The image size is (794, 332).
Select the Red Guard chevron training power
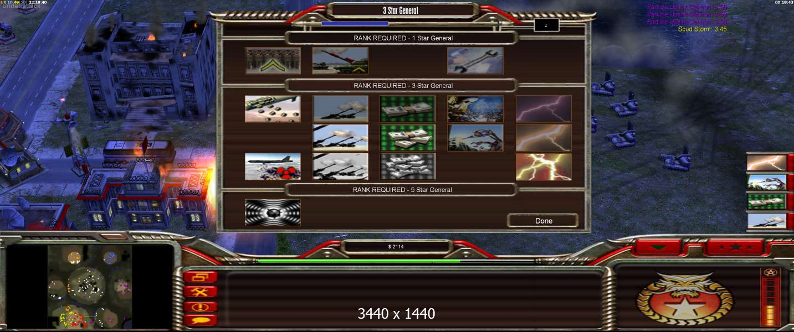[273, 60]
